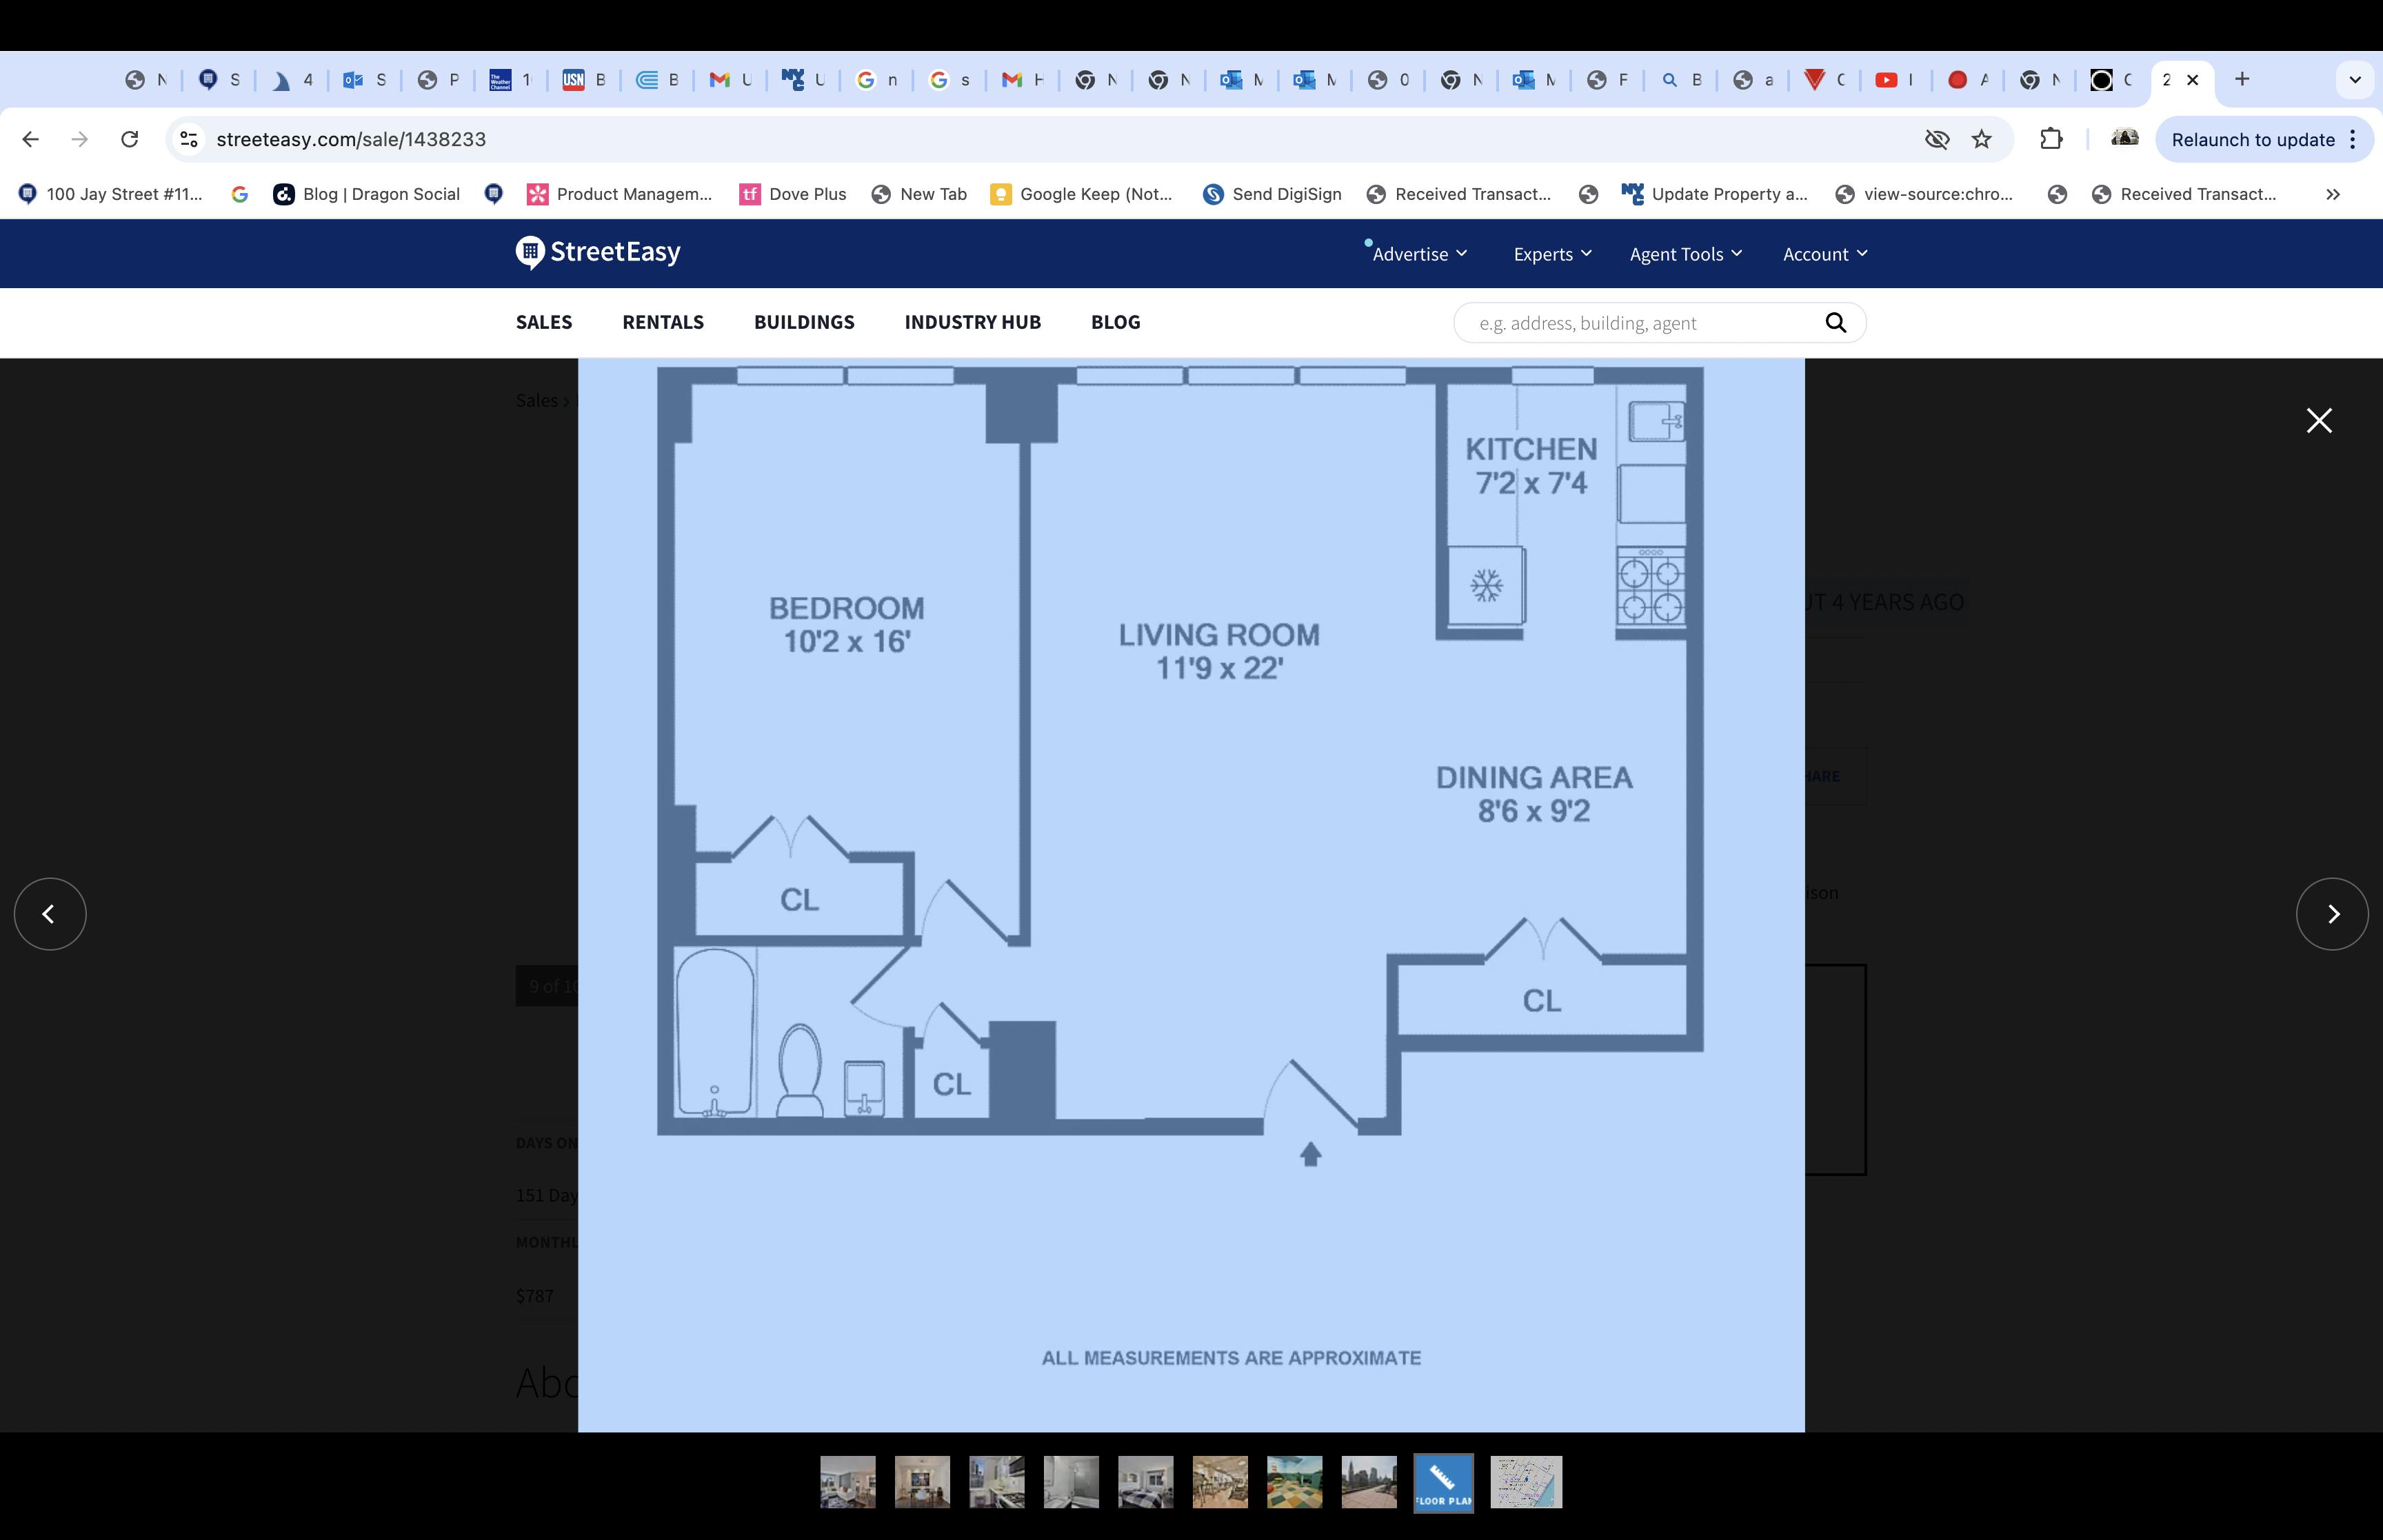This screenshot has height=1540, width=2383.
Task: Click the search magnifier icon in StreetEasy
Action: pos(1835,322)
